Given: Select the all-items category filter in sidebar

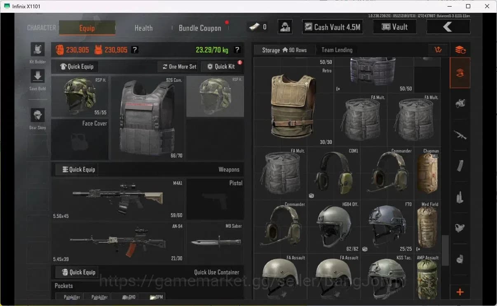Looking at the screenshot, I should 460,73.
